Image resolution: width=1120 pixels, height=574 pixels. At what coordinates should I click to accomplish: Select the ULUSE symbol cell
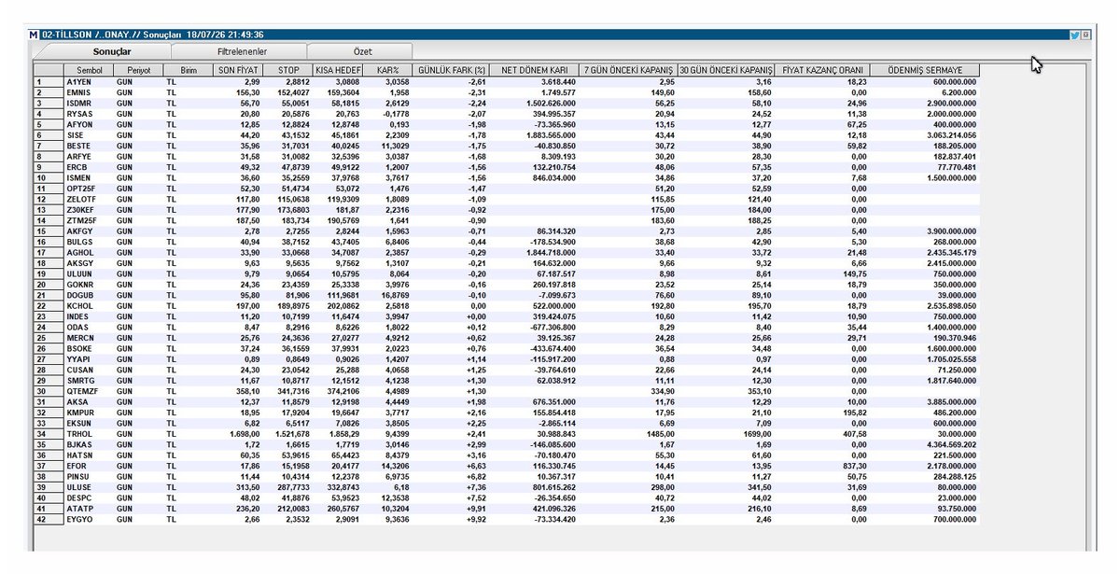click(x=89, y=486)
